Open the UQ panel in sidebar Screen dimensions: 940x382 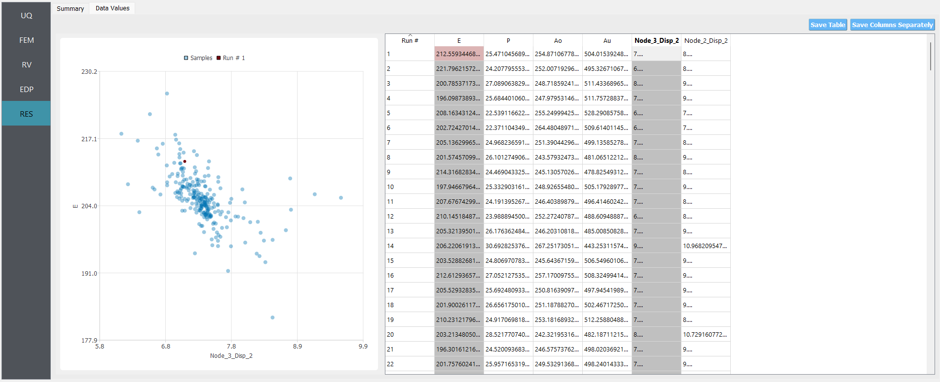click(x=26, y=15)
